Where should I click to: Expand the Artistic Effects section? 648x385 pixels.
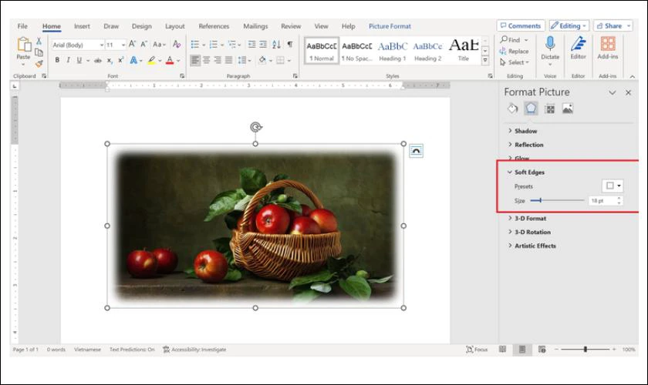coord(532,246)
